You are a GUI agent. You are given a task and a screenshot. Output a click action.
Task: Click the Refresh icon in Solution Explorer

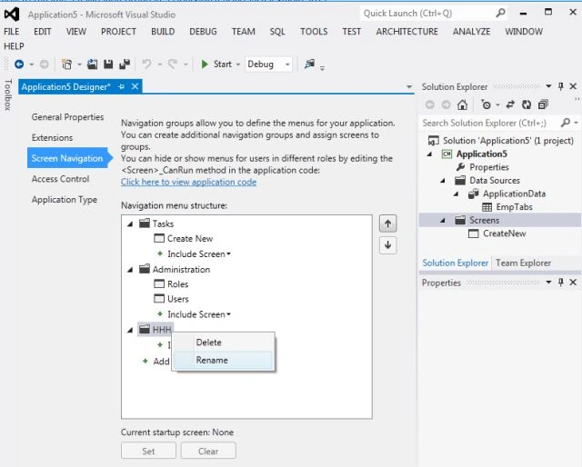(527, 105)
